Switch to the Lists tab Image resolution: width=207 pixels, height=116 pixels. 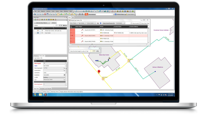click(73, 17)
